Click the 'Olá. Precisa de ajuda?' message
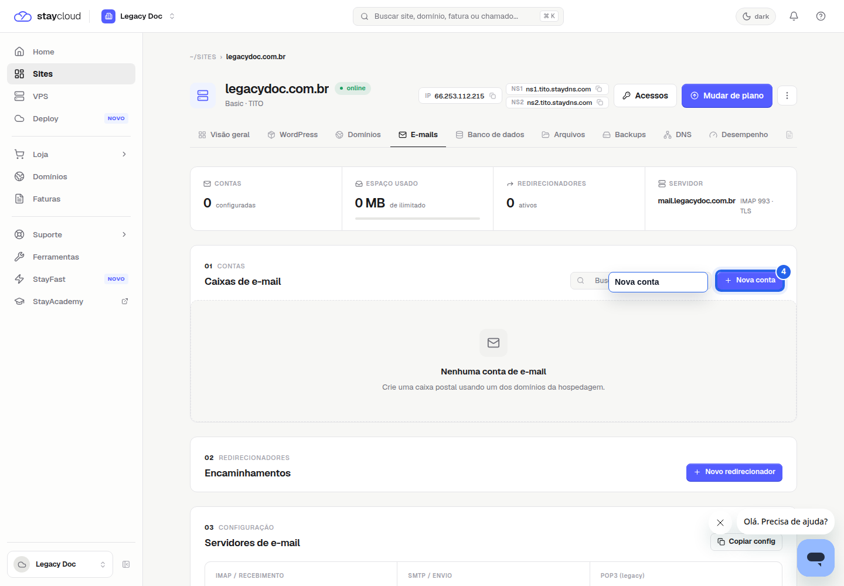Screen dimensions: 844x586 (785, 522)
